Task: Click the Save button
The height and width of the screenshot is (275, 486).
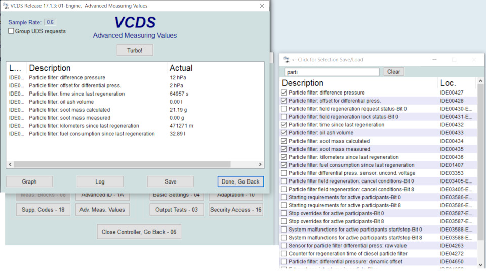Action: coord(171,181)
